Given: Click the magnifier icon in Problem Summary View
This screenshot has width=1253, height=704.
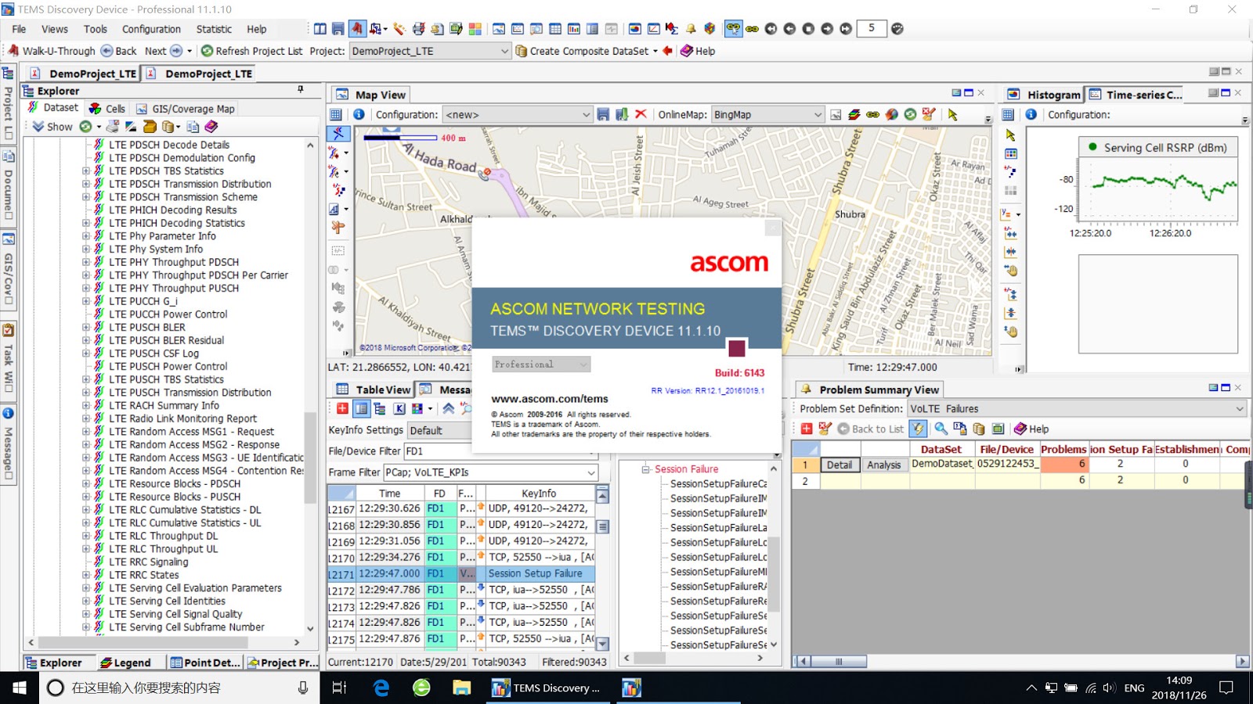Looking at the screenshot, I should [941, 429].
